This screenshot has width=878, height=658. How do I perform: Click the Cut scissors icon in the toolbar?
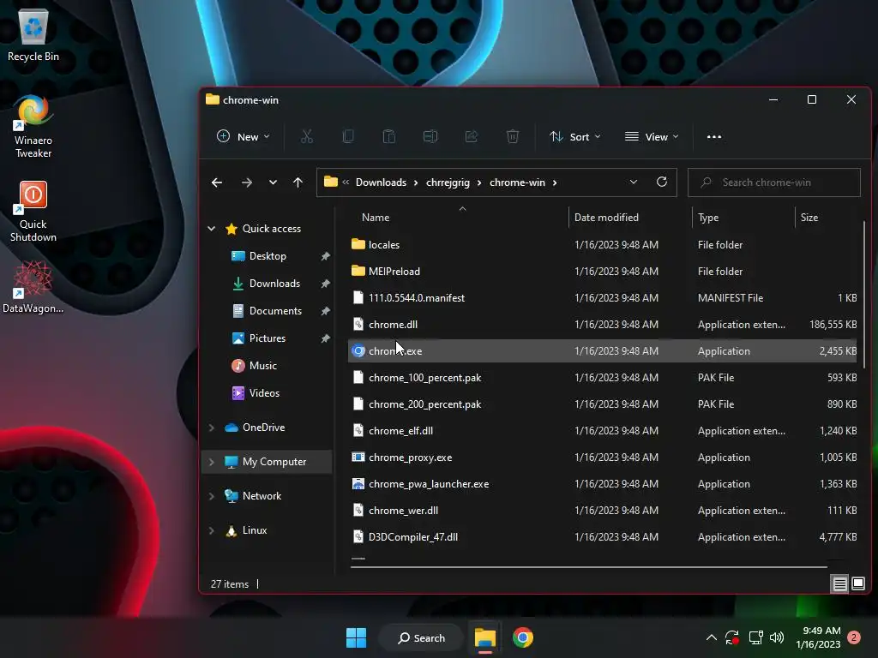[x=307, y=136]
